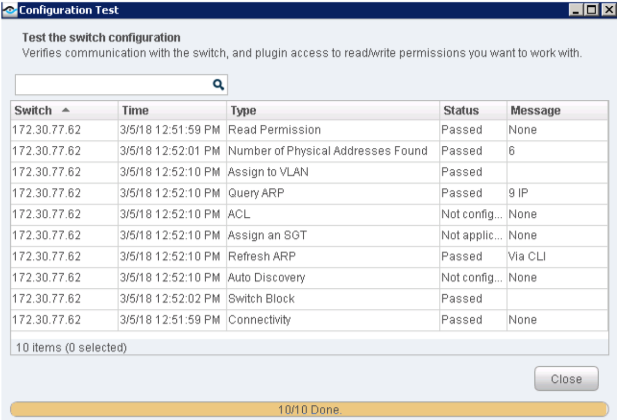
Task: Select the Number of Physical Addresses Found row
Action: (x=329, y=151)
